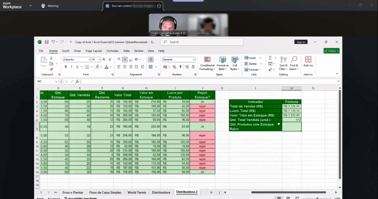Open the Add-ins button
This screenshot has width=378, height=199.
tap(308, 61)
